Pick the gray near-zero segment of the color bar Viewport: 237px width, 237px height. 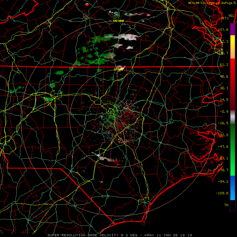[233, 117]
